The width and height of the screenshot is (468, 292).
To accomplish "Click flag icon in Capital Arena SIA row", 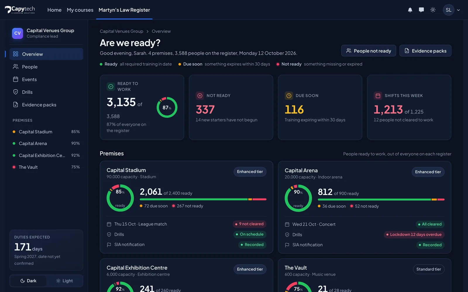I will coord(287,245).
